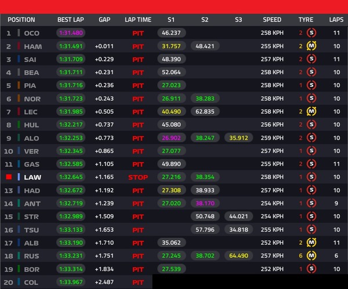The image size is (348, 289).
Task: Click the S1 time 35.062
Action: coord(171,243)
